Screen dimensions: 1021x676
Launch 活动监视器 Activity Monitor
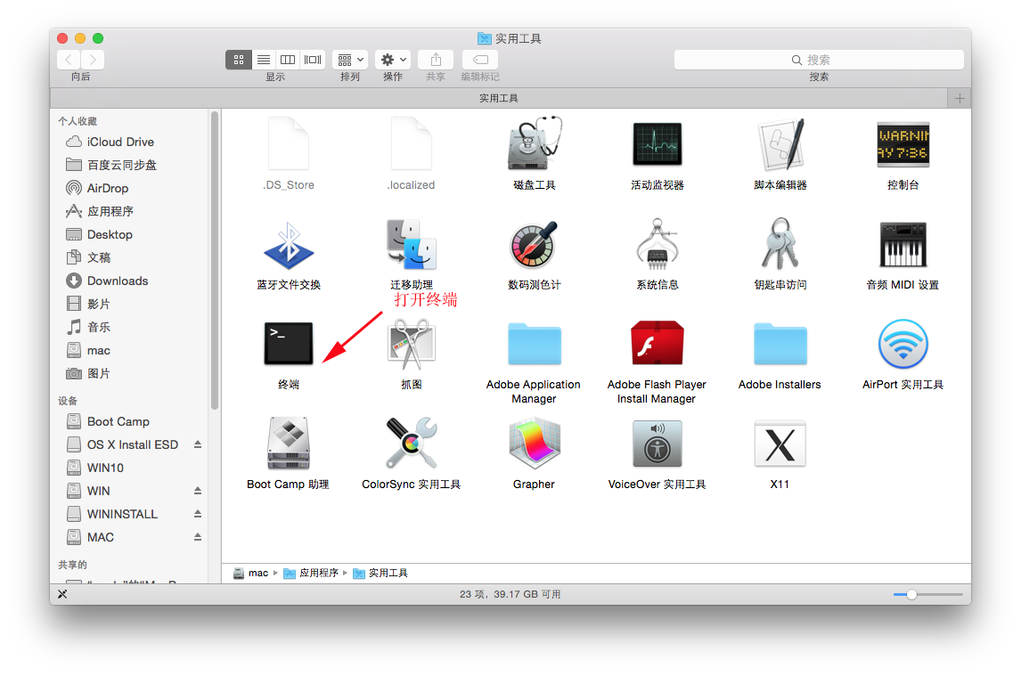tap(657, 144)
